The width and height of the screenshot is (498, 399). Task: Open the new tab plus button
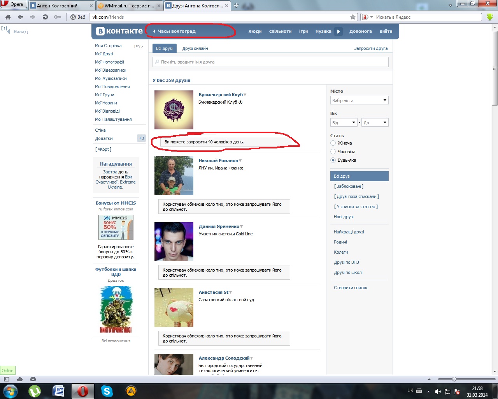[x=236, y=5]
